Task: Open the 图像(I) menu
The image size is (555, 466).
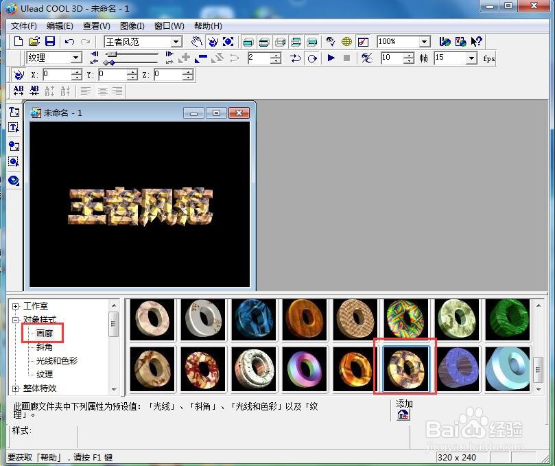Action: [132, 26]
